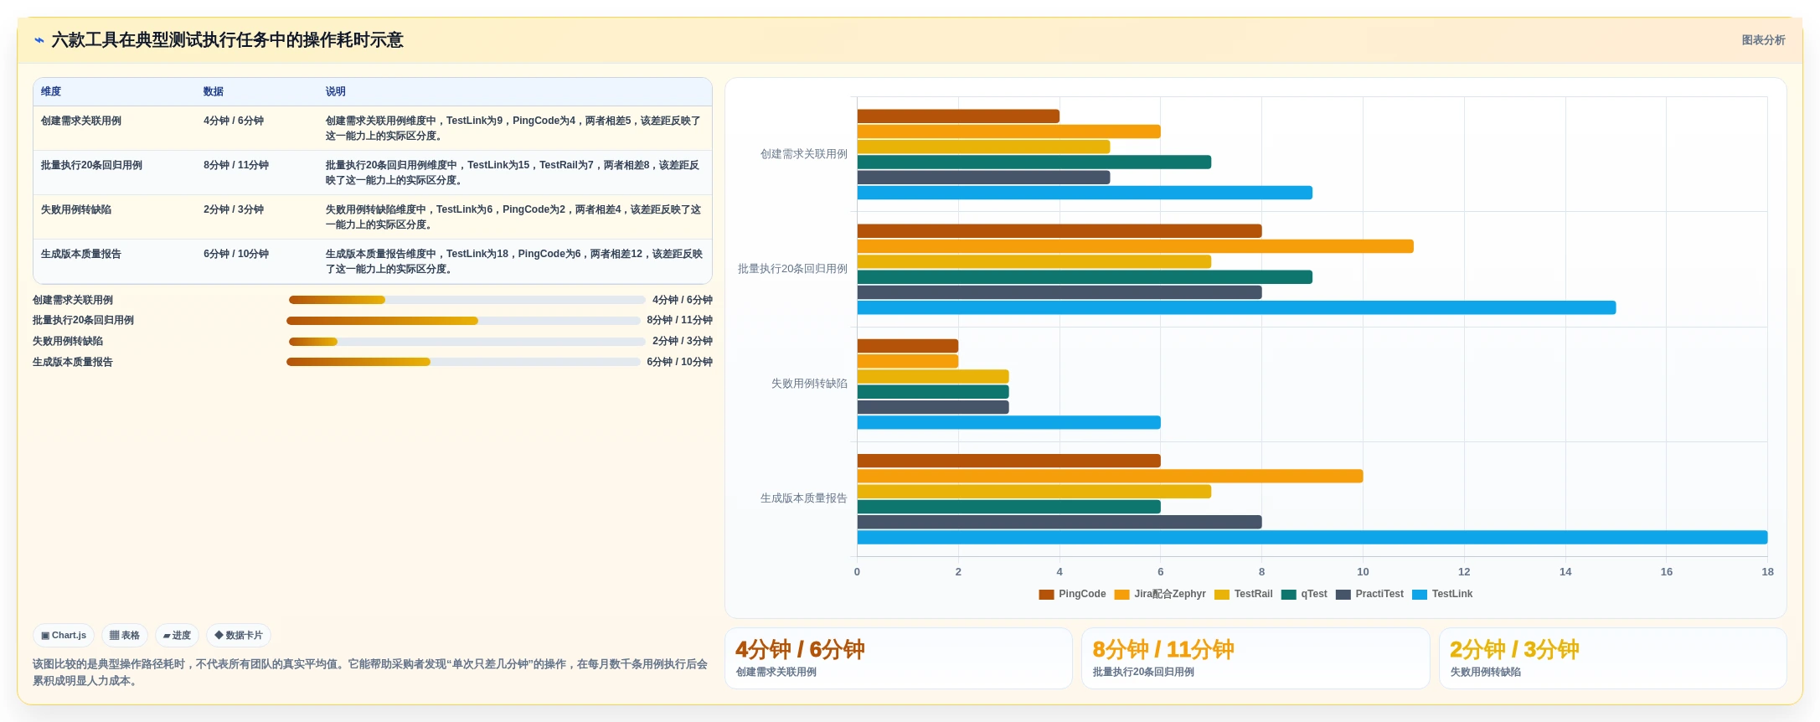Click progress value 8分钟 / 11分钟 at right
The width and height of the screenshot is (1820, 722).
point(679,321)
